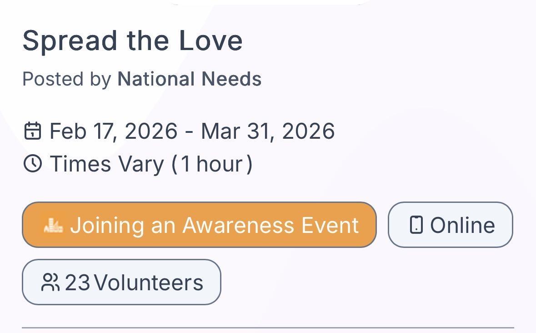Click the number 23 in the volunteers badge
The width and height of the screenshot is (536, 333).
(x=77, y=282)
